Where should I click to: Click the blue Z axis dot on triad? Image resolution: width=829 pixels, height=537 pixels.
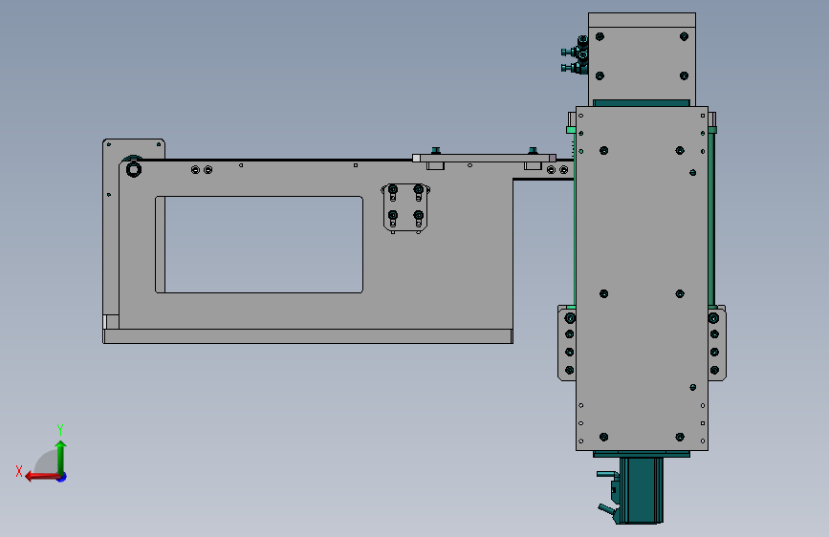(x=62, y=477)
